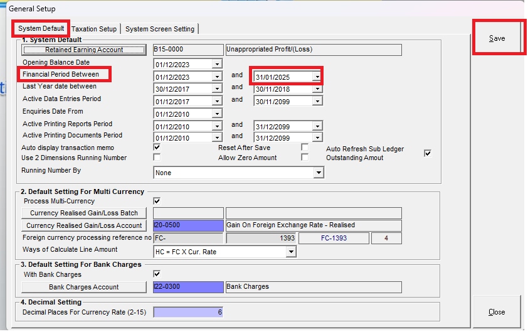
Task: Click the Close button
Action: coord(497,312)
